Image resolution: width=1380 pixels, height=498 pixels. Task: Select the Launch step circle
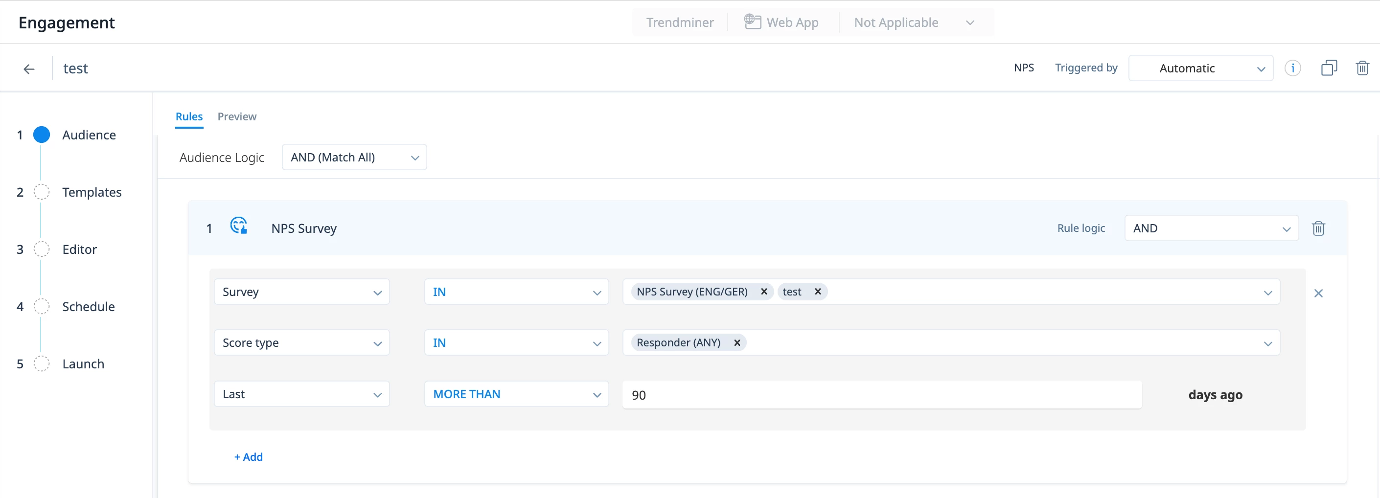(41, 364)
